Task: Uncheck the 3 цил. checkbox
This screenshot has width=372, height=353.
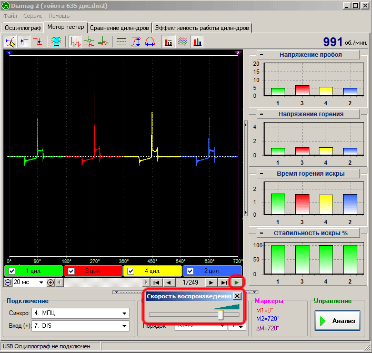Action: (x=71, y=271)
